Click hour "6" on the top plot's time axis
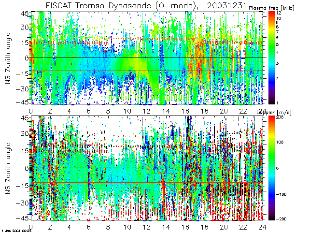 point(89,111)
